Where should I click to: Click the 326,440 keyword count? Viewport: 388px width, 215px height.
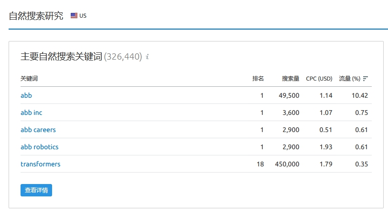click(123, 57)
